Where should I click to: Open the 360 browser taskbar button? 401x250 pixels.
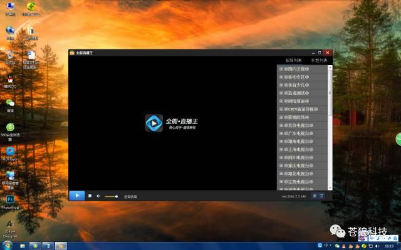35,246
